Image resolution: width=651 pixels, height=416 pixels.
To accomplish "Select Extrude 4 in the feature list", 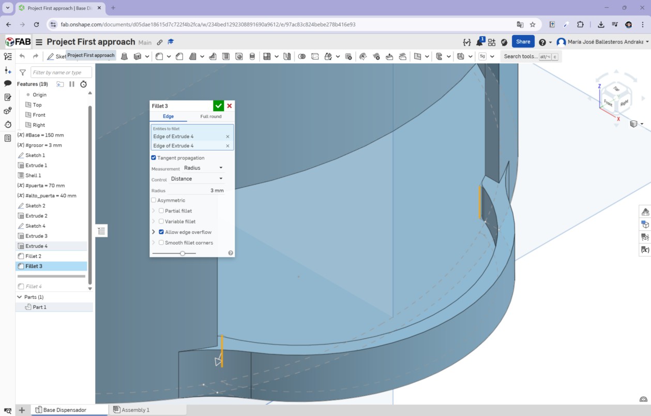I will [x=52, y=246].
